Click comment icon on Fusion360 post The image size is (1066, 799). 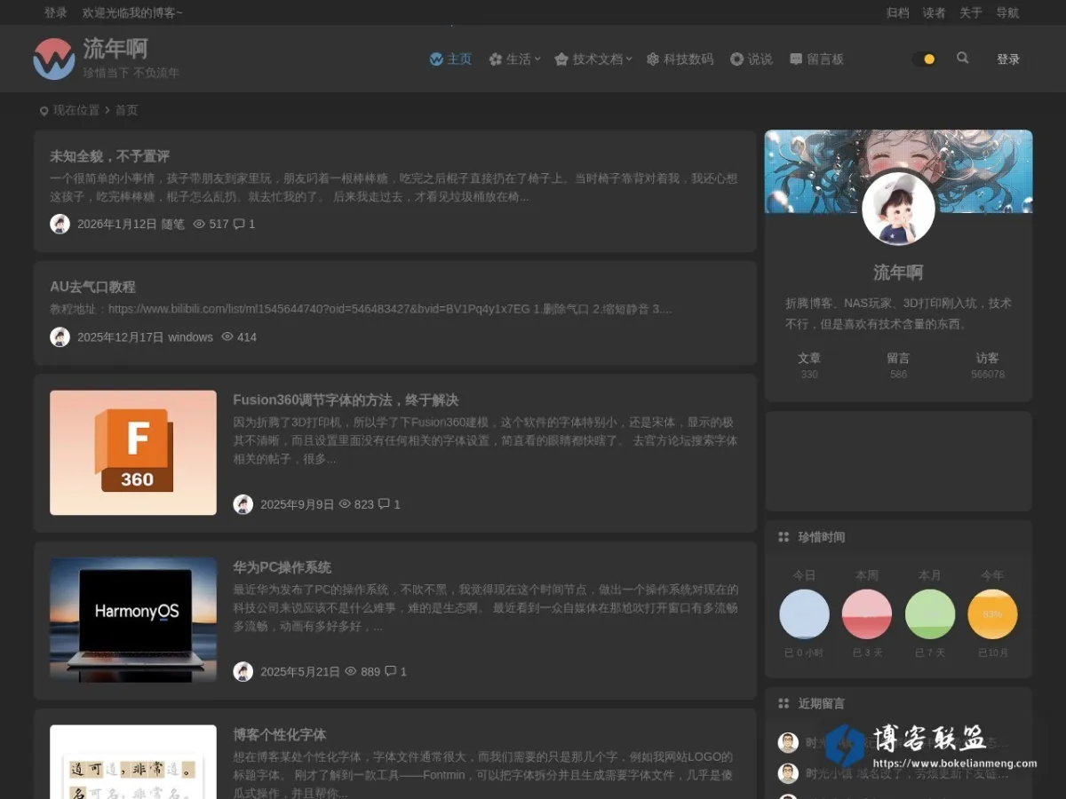click(385, 504)
